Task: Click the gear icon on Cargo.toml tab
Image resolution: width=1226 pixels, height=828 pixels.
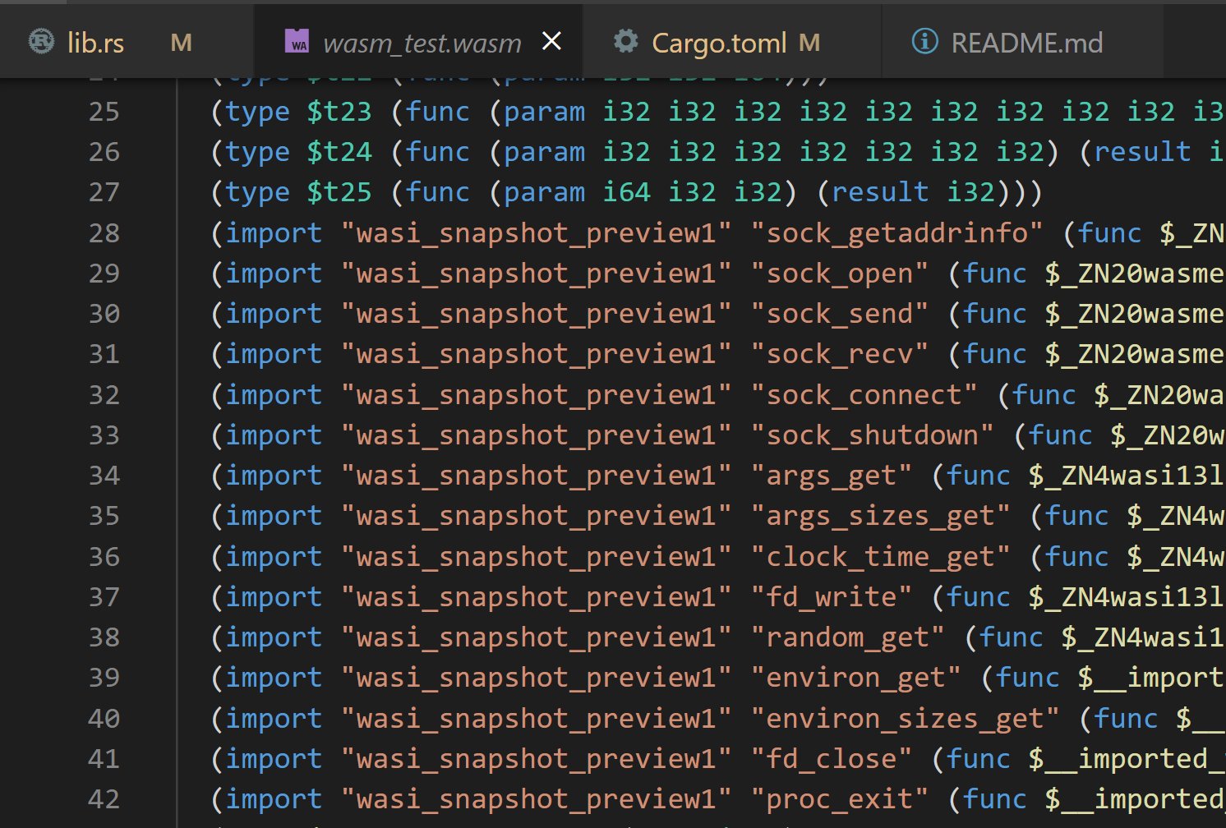Action: (626, 41)
